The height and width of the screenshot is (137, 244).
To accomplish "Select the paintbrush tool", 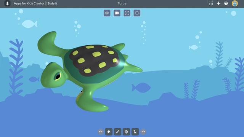I will 117,132.
